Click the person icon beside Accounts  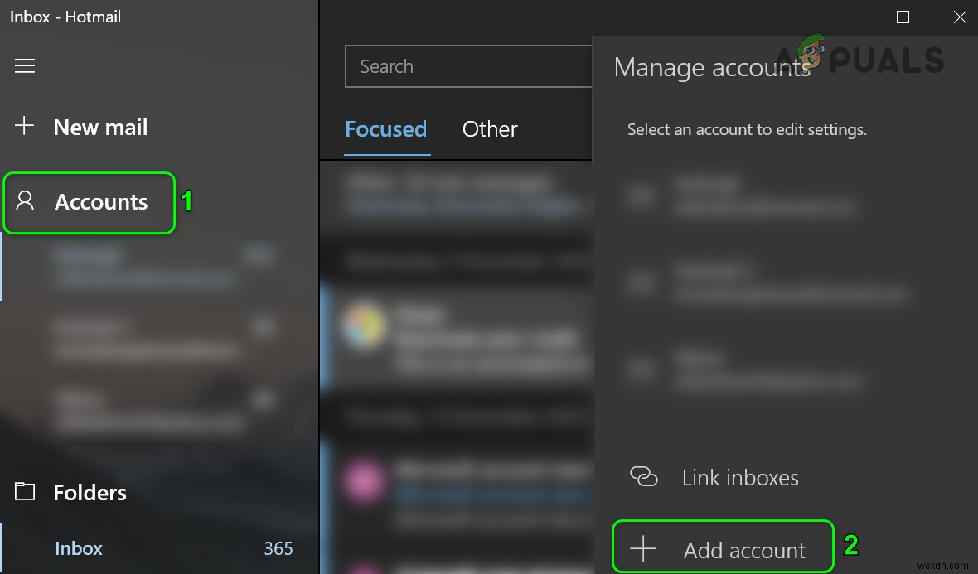25,202
